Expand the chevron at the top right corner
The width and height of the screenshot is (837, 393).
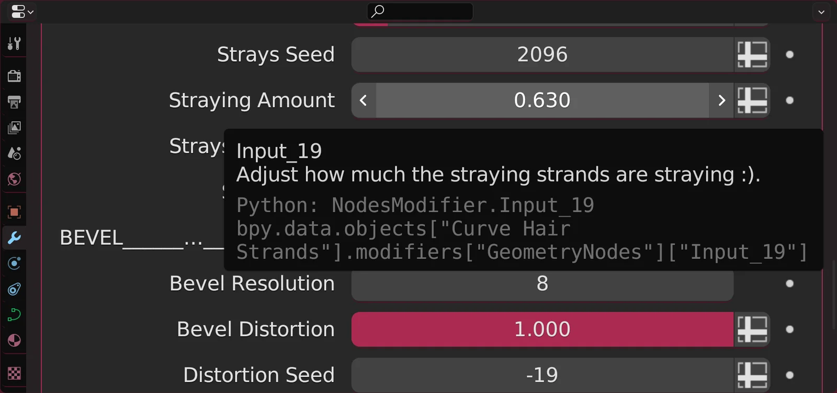click(822, 11)
